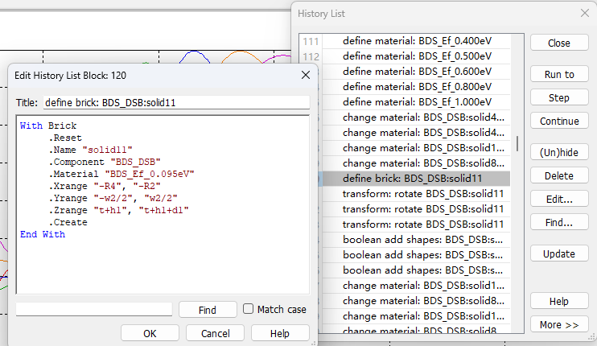
Task: Click the Continue button
Action: pos(559,121)
